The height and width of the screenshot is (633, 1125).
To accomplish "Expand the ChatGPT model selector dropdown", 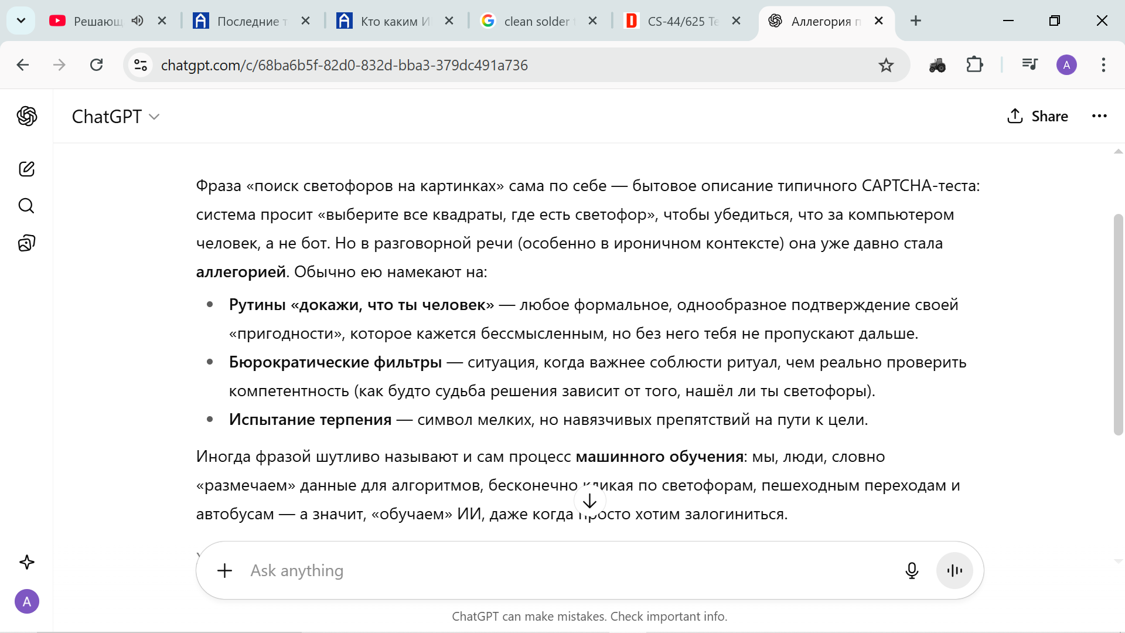I will tap(115, 117).
